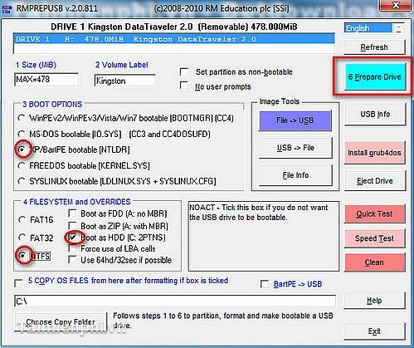Select FAT32 filesystem option
This screenshot has height=348, width=414.
(22, 238)
